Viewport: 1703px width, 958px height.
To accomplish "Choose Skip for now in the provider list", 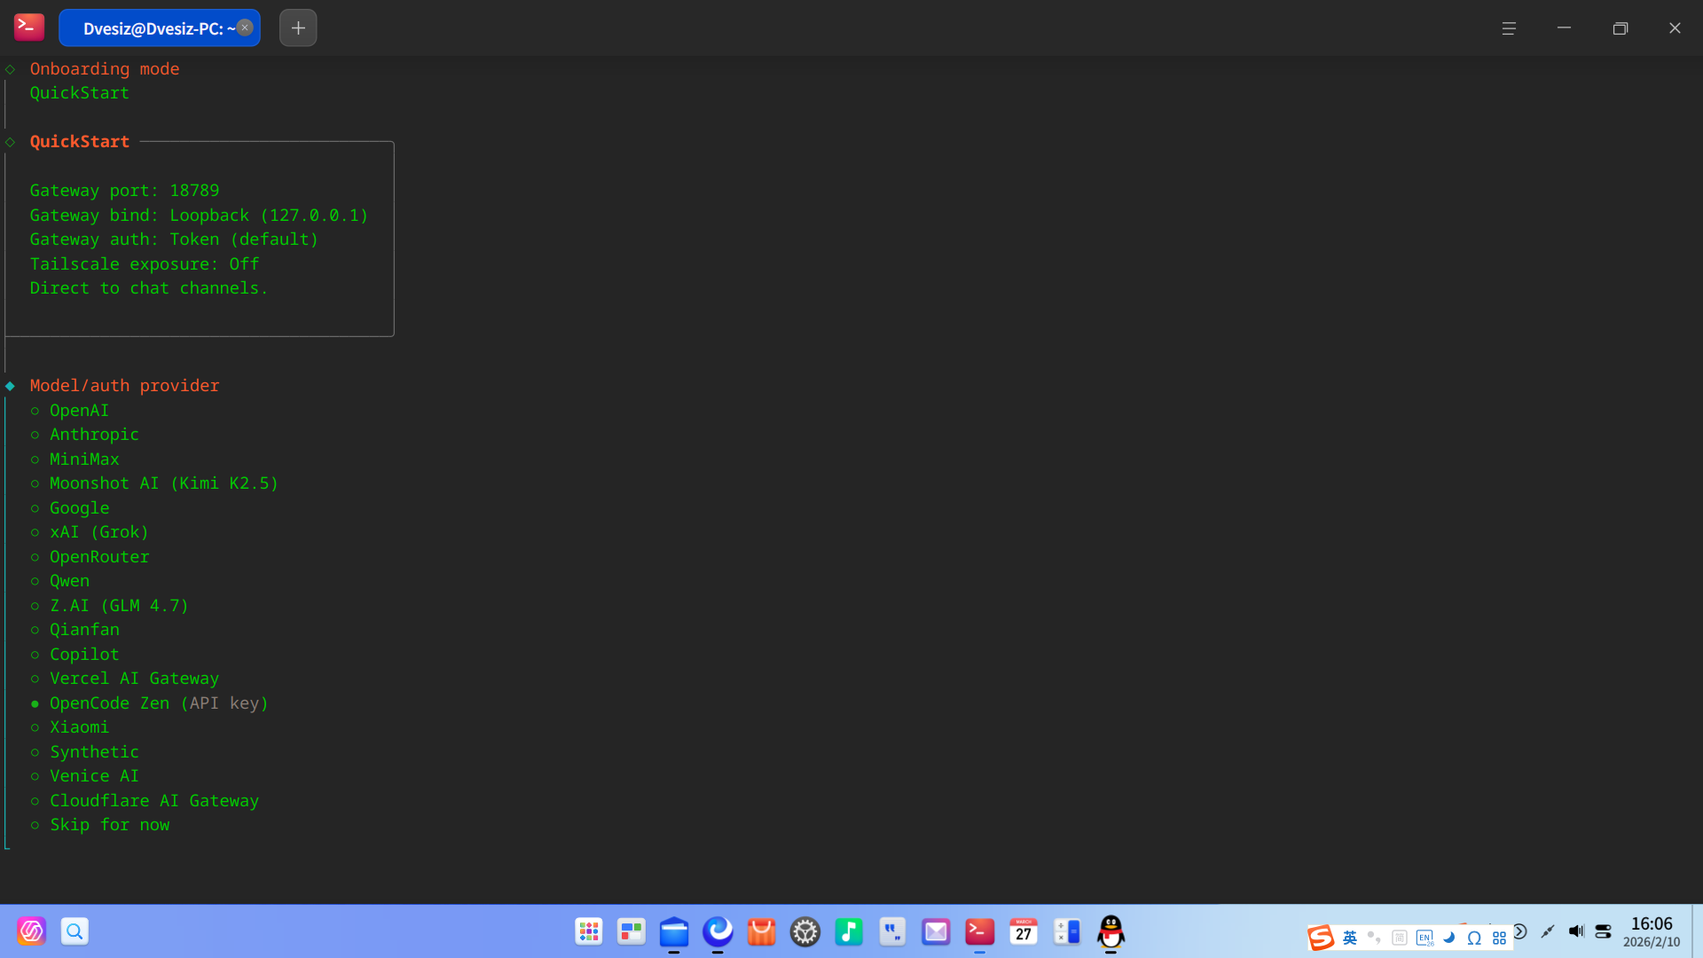I will tap(109, 825).
